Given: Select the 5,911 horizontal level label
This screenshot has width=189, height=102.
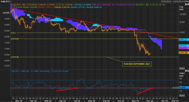Looking at the screenshot, I should 13,33.
